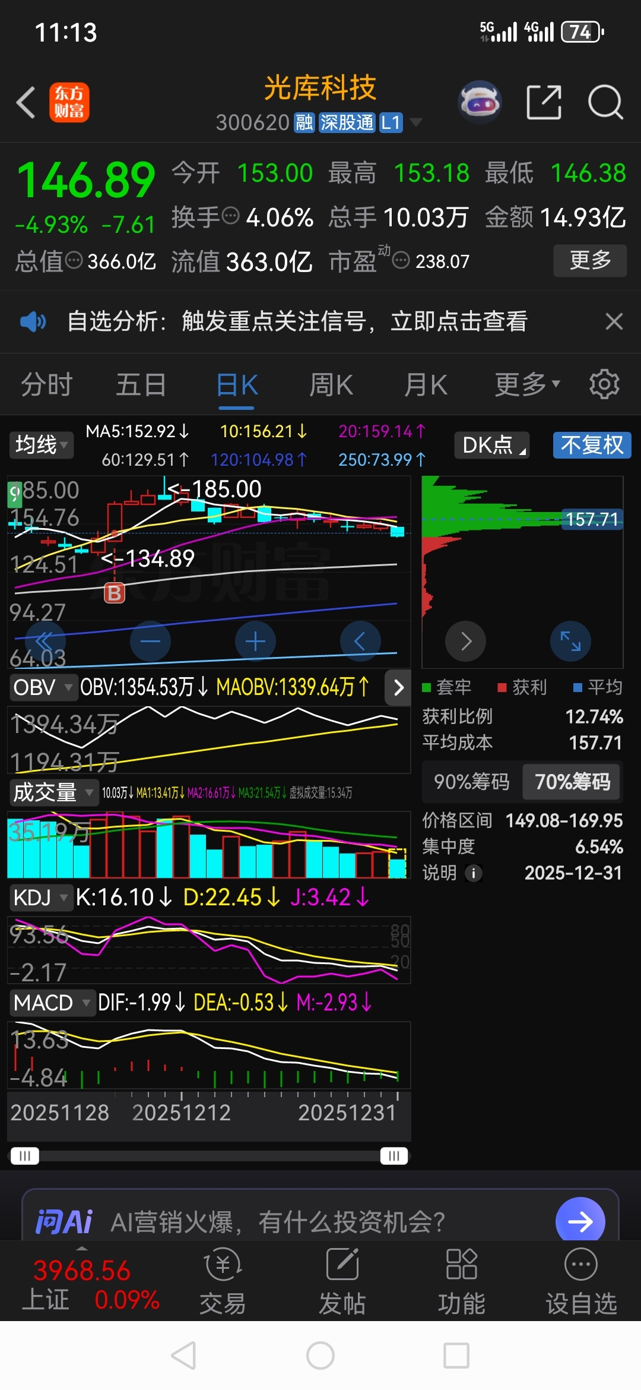
Task: Tap the L1 level tag
Action: pyautogui.click(x=391, y=123)
